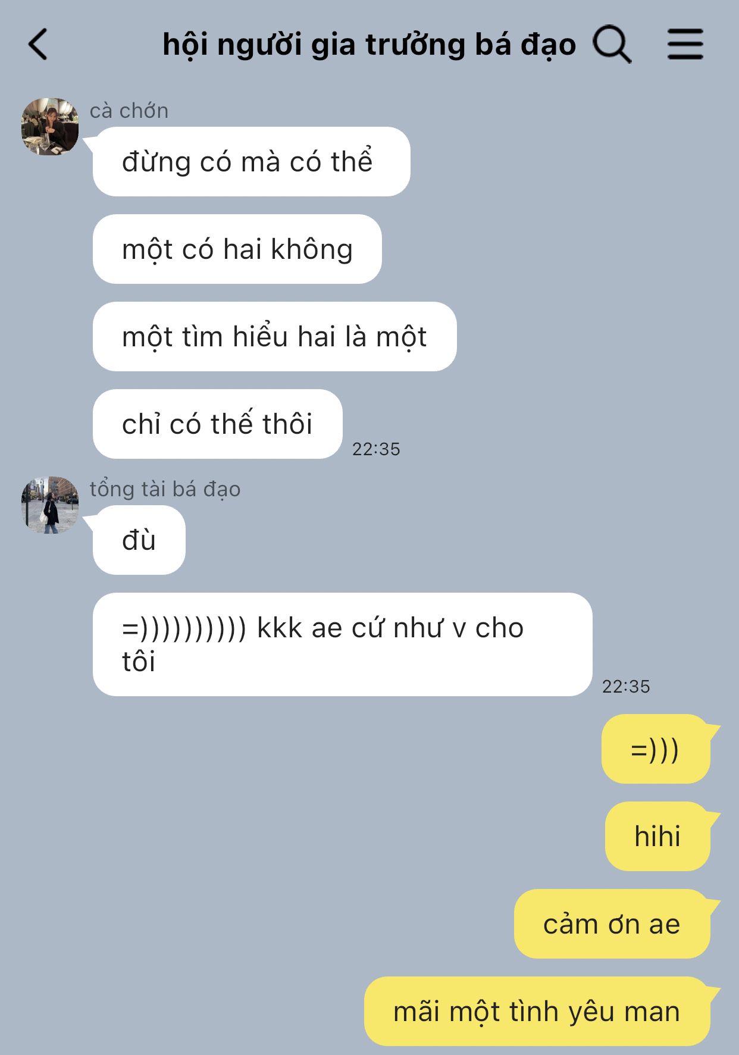
Task: Go back using the left arrow
Action: click(x=37, y=45)
